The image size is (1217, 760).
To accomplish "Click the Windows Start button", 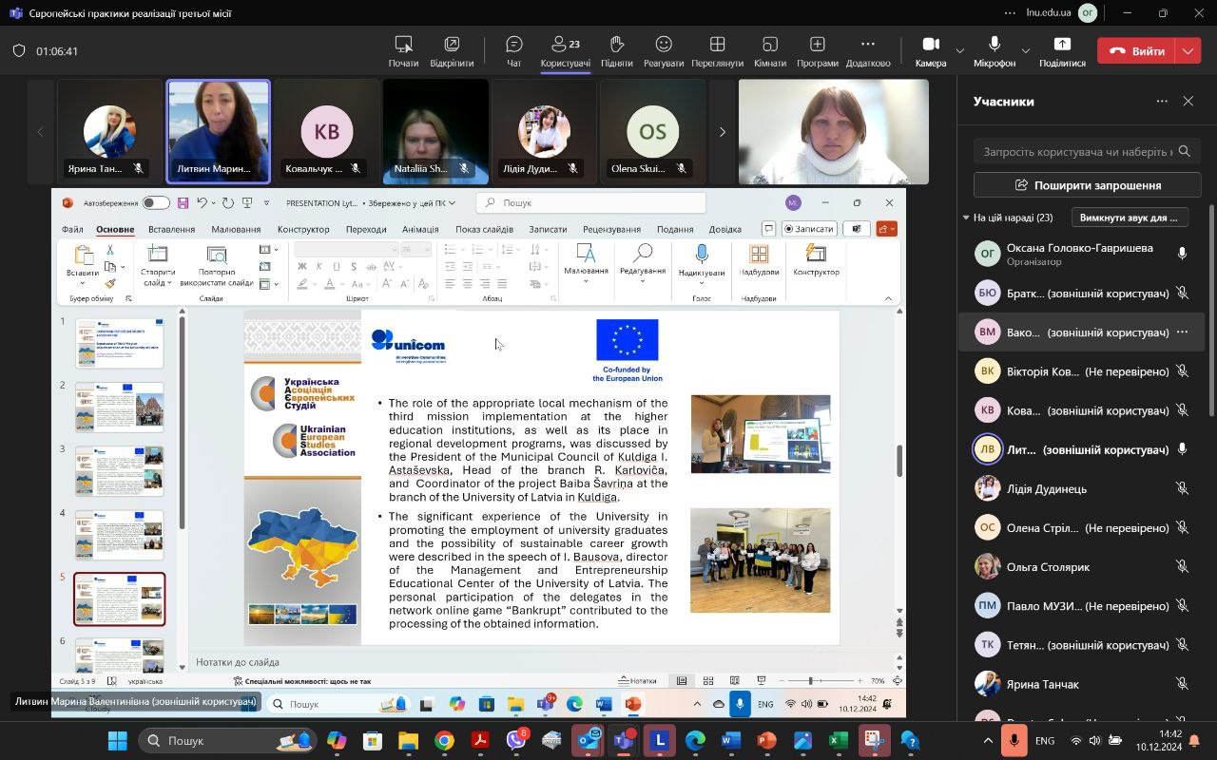I will coord(118,740).
